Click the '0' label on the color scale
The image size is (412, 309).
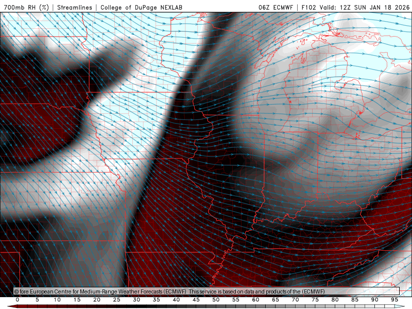[x=18, y=300]
